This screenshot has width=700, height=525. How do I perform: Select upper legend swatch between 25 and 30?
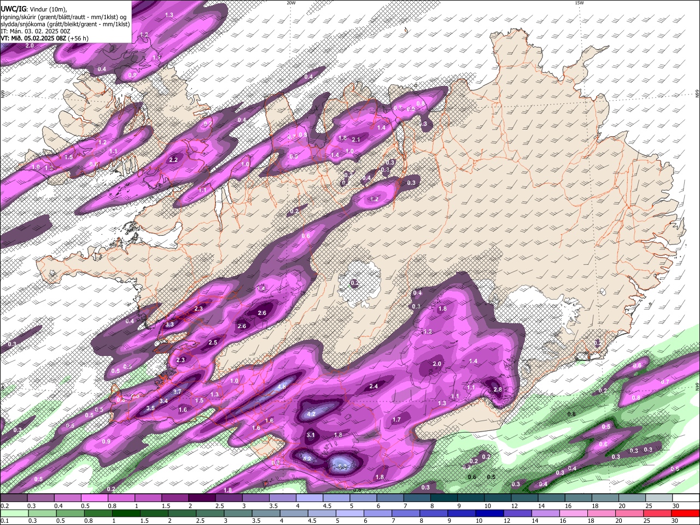click(x=659, y=498)
